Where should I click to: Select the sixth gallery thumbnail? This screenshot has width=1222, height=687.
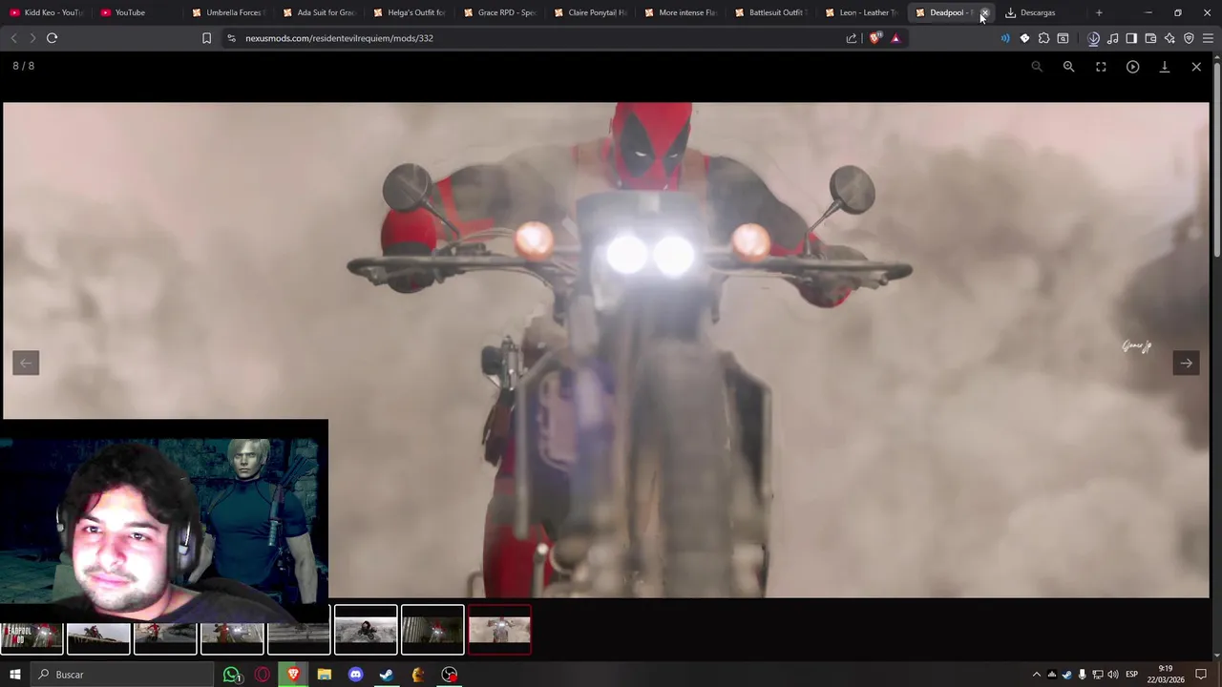click(x=366, y=630)
